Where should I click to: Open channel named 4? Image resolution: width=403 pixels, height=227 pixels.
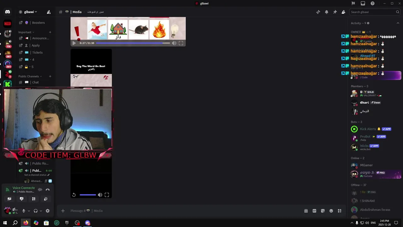point(35,60)
